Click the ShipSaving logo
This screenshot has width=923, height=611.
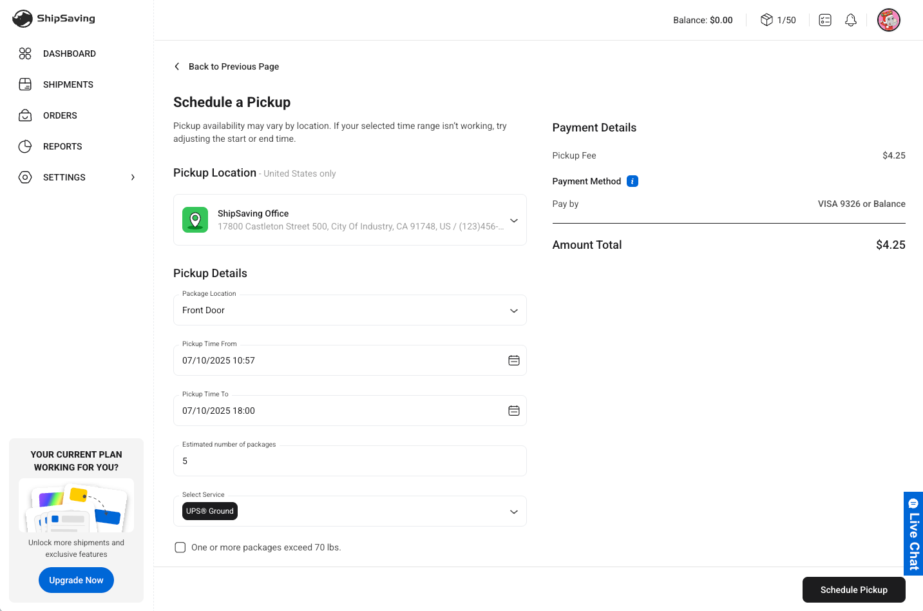pos(54,19)
